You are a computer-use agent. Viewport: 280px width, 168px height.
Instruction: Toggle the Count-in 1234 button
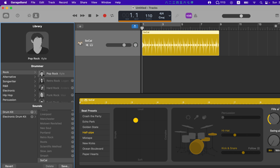(189, 16)
